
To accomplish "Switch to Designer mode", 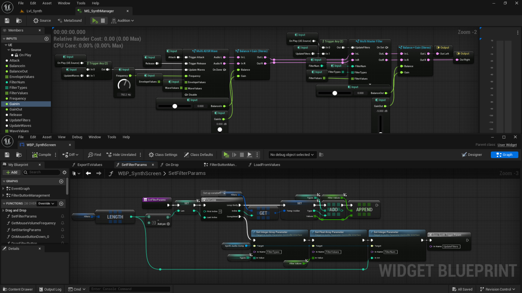I will pyautogui.click(x=472, y=155).
